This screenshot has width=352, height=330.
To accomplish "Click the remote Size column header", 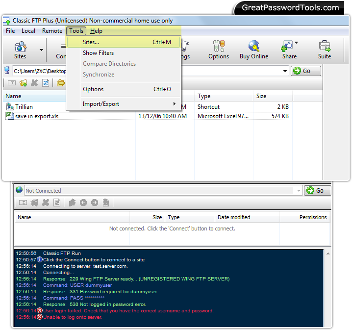I will click(147, 217).
